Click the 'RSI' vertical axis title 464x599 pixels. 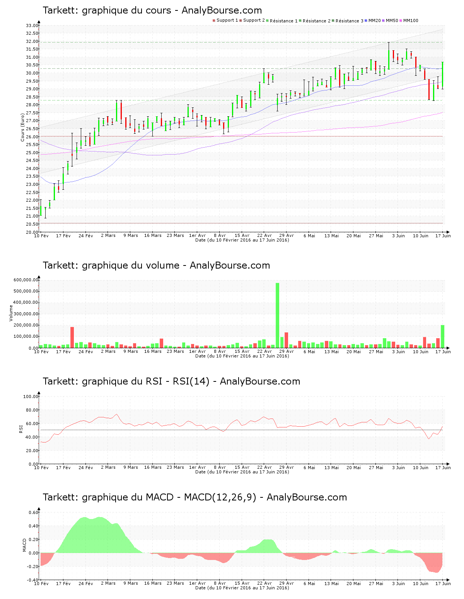(21, 428)
